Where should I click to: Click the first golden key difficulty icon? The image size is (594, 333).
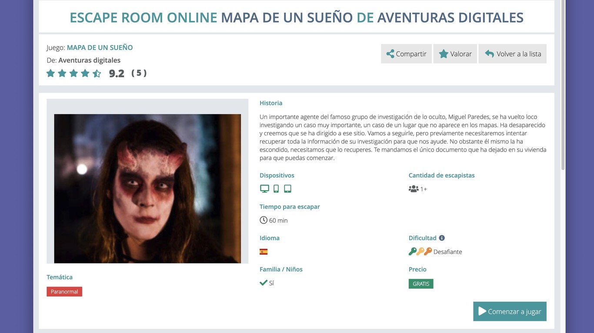click(412, 251)
